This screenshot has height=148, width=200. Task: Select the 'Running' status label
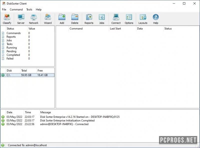point(11,47)
